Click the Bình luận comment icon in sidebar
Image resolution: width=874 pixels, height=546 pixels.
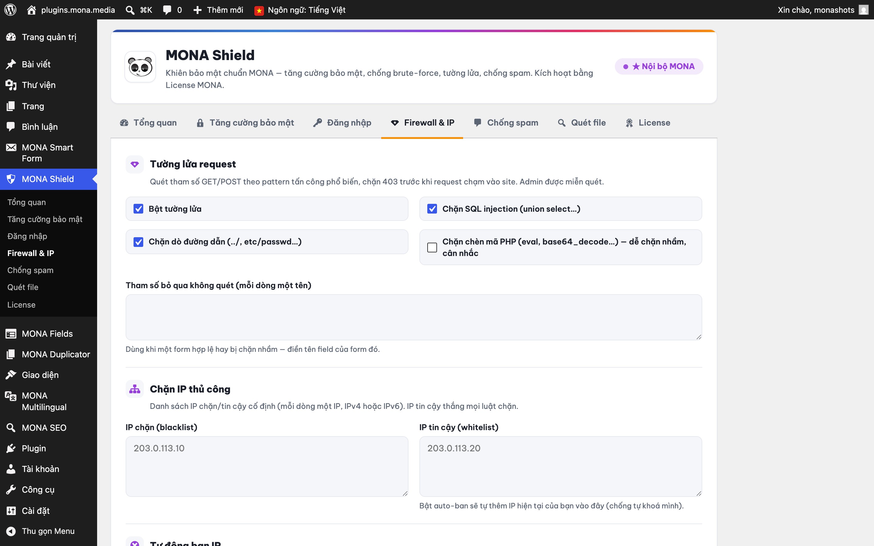pos(11,127)
